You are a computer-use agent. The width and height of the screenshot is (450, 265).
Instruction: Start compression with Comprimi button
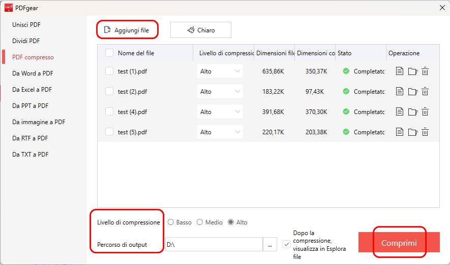point(399,242)
